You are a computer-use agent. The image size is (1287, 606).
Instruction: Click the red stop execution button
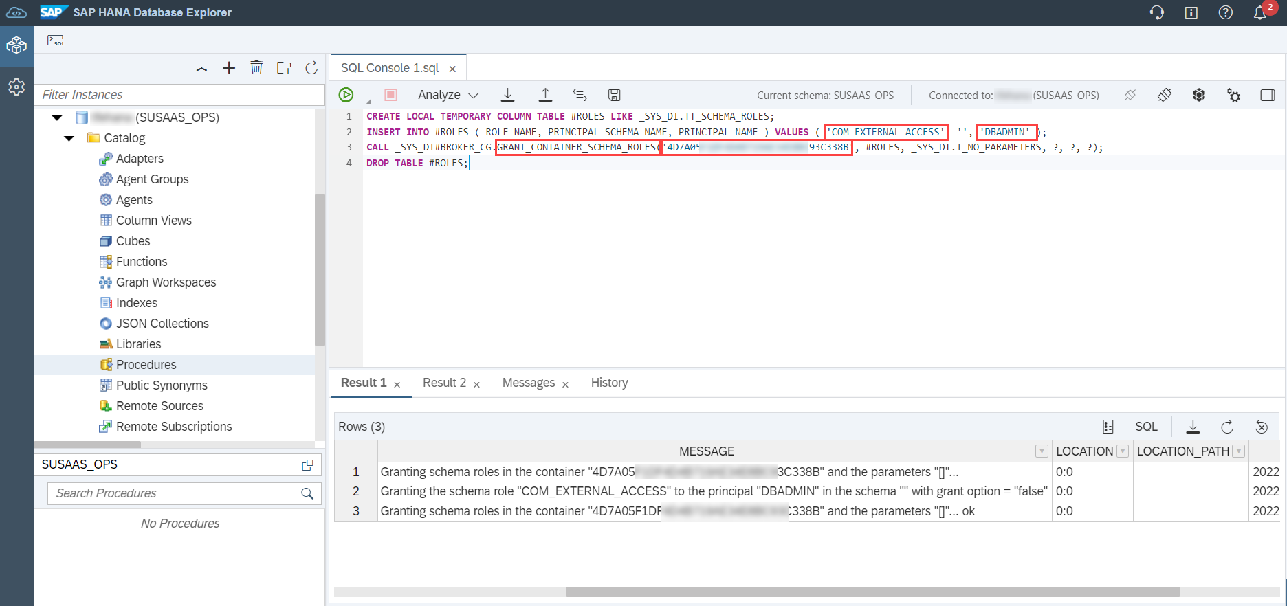click(x=390, y=95)
